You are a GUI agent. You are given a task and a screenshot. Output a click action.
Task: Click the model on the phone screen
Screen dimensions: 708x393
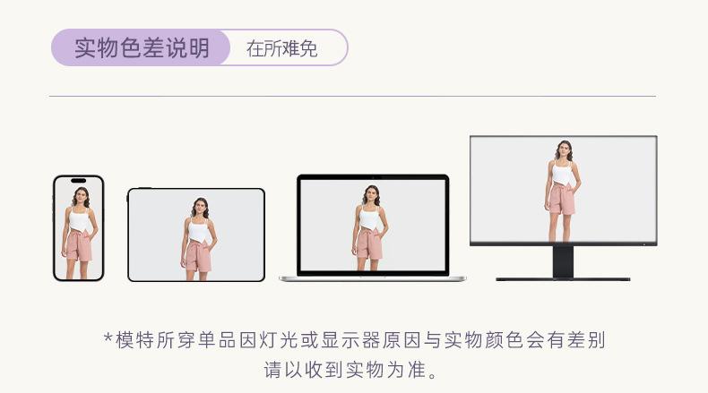[x=80, y=233]
